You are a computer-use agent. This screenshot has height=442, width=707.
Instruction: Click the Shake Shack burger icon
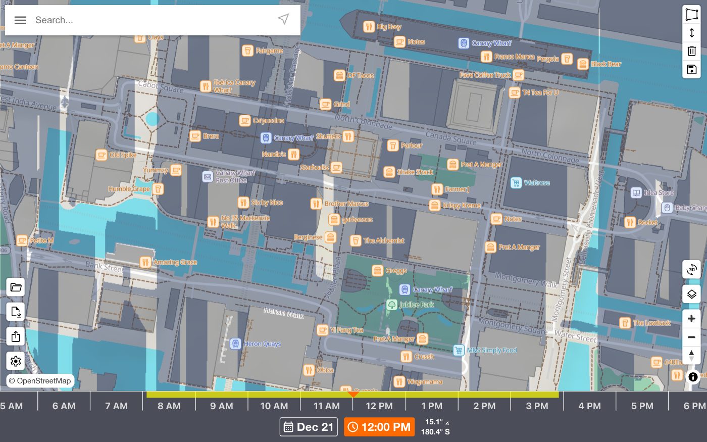pyautogui.click(x=389, y=172)
